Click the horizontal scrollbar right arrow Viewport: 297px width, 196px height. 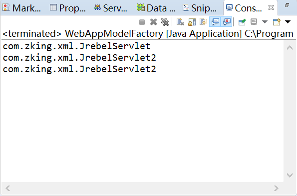coord(276,188)
